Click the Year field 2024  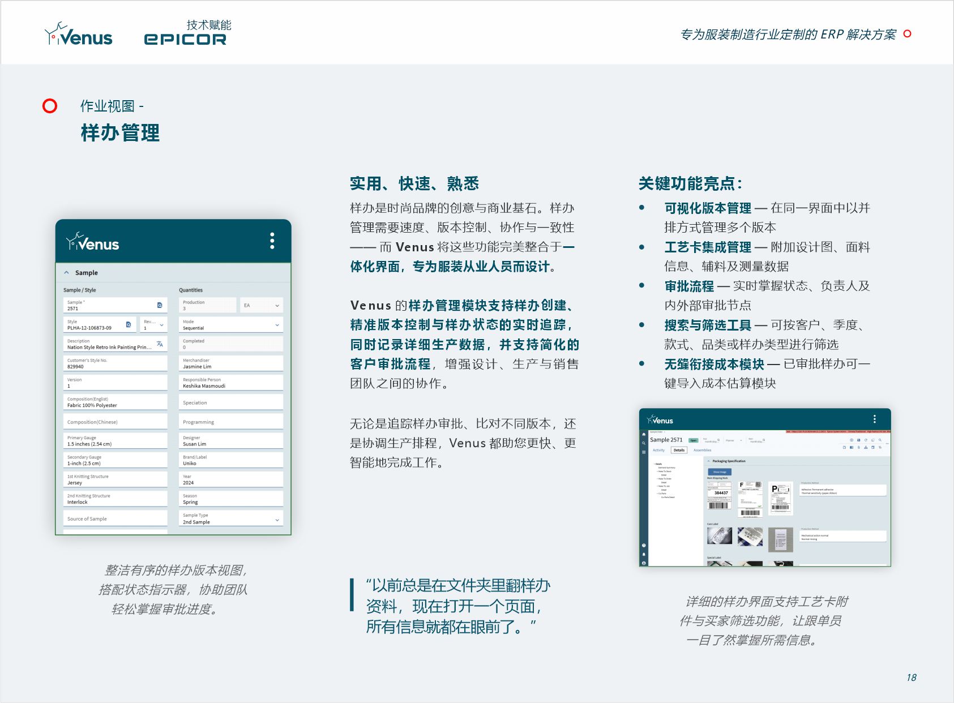(x=231, y=480)
